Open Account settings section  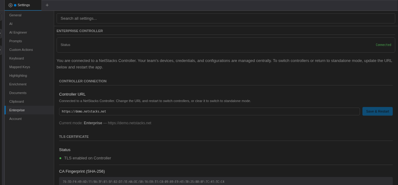[x=29, y=119]
